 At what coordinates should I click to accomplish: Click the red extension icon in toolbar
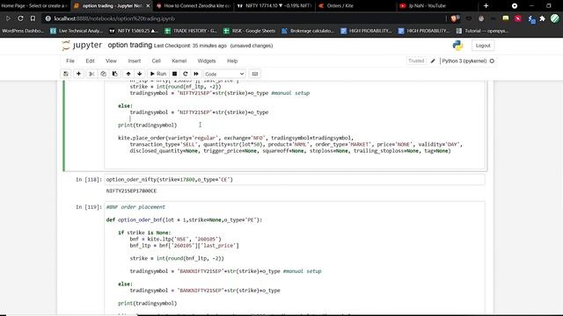pos(518,18)
